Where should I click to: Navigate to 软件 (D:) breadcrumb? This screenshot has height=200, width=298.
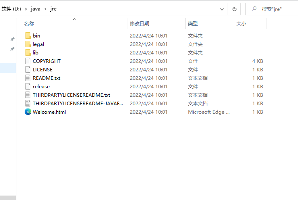[11, 9]
